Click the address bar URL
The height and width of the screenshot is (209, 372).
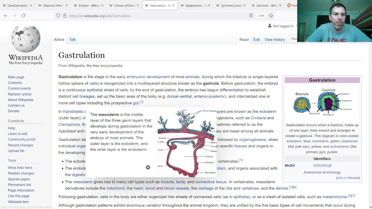100,16
